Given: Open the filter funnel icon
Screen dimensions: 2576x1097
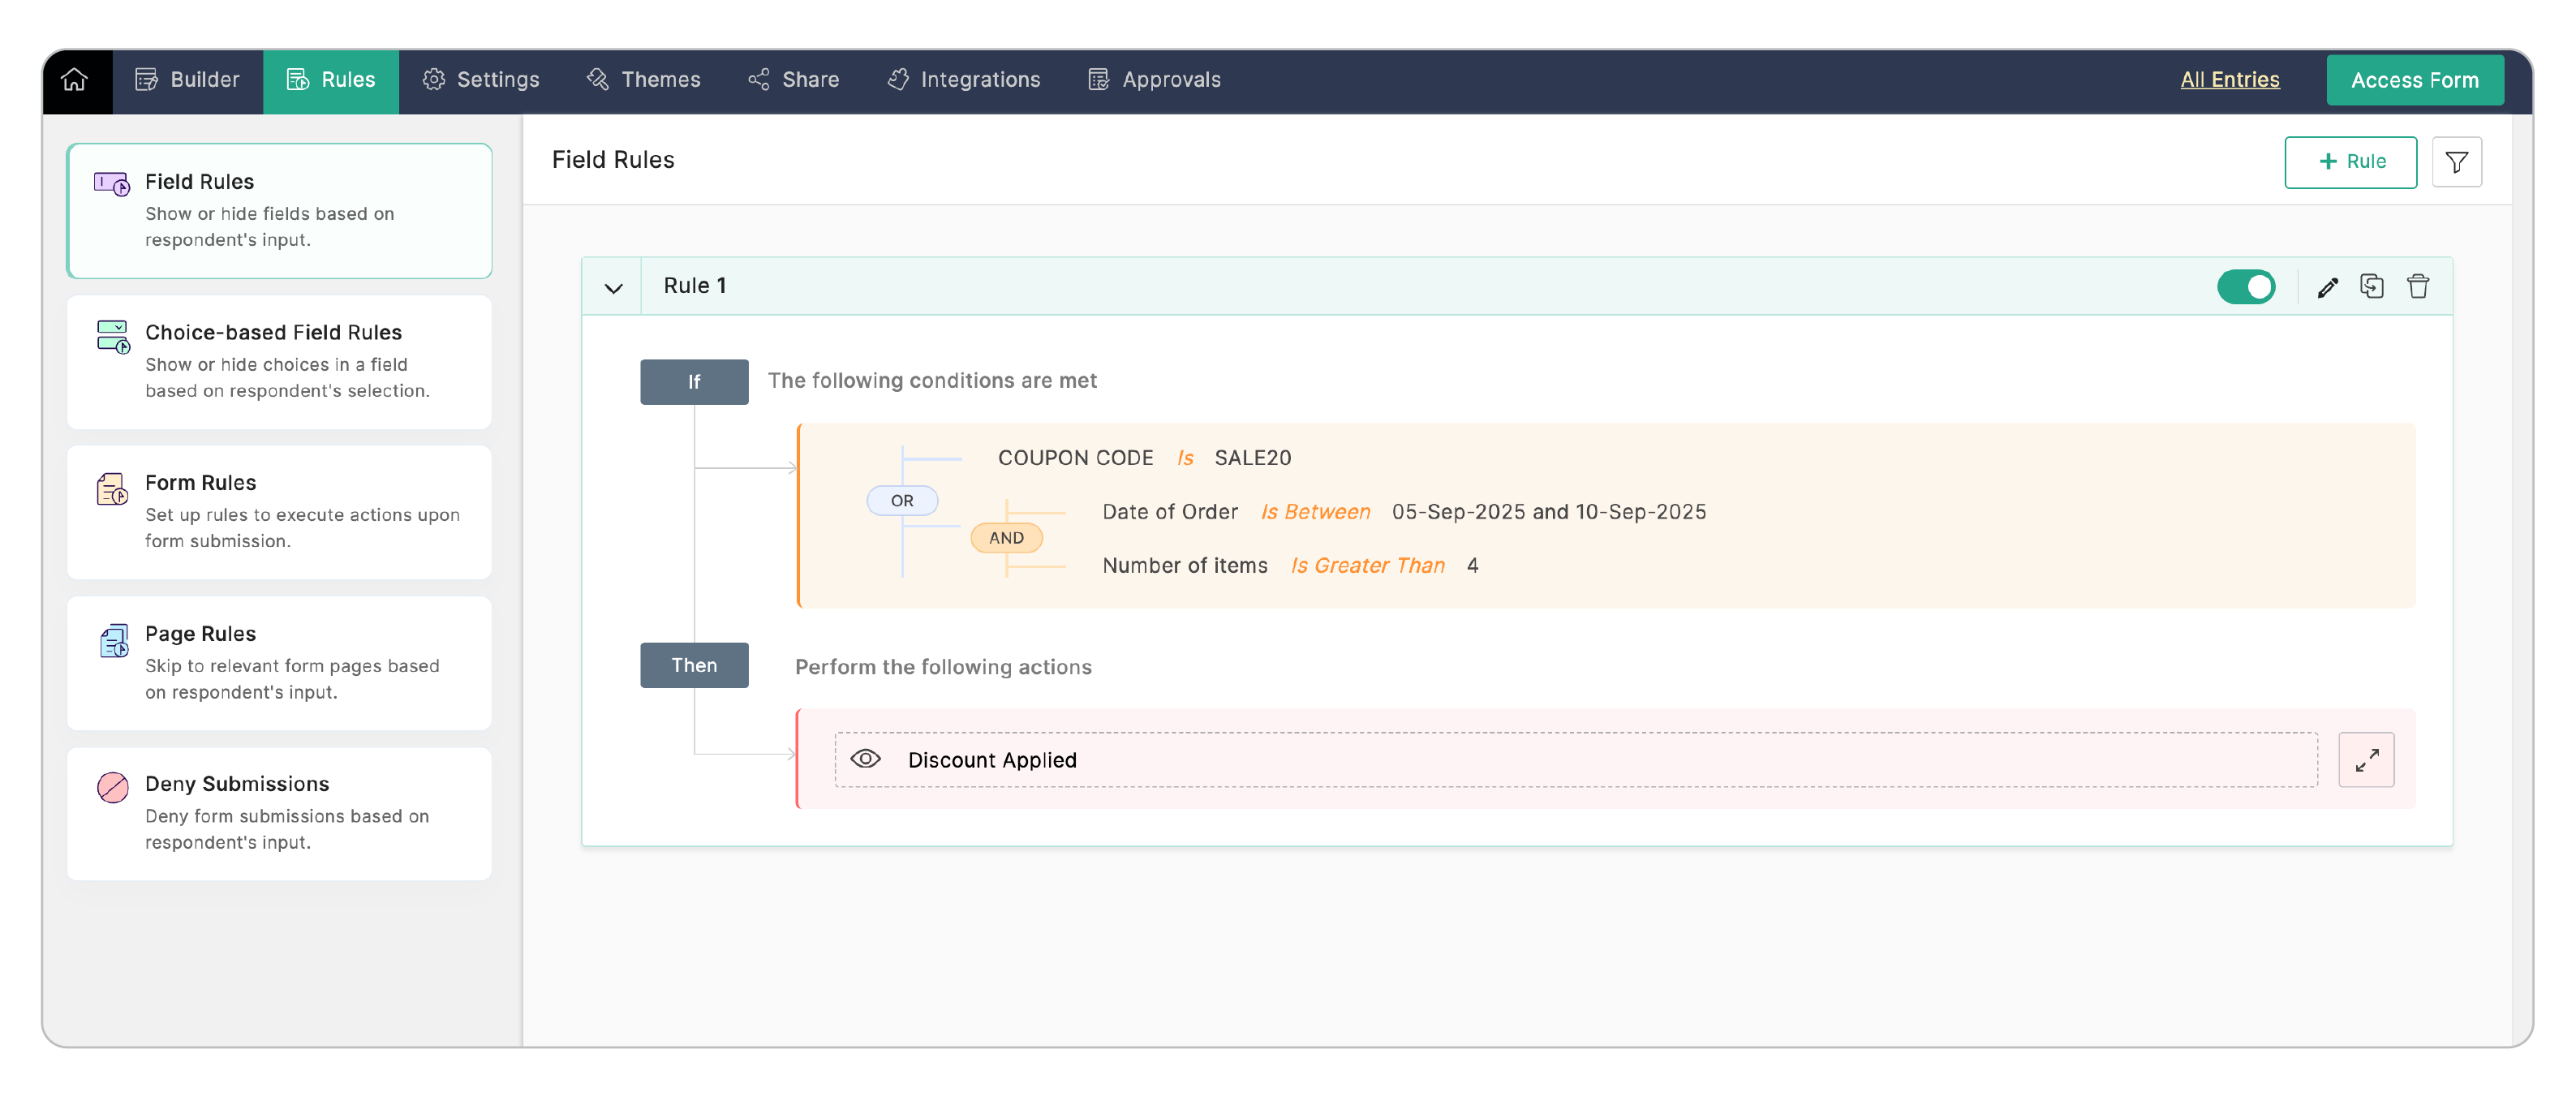Looking at the screenshot, I should point(2456,162).
